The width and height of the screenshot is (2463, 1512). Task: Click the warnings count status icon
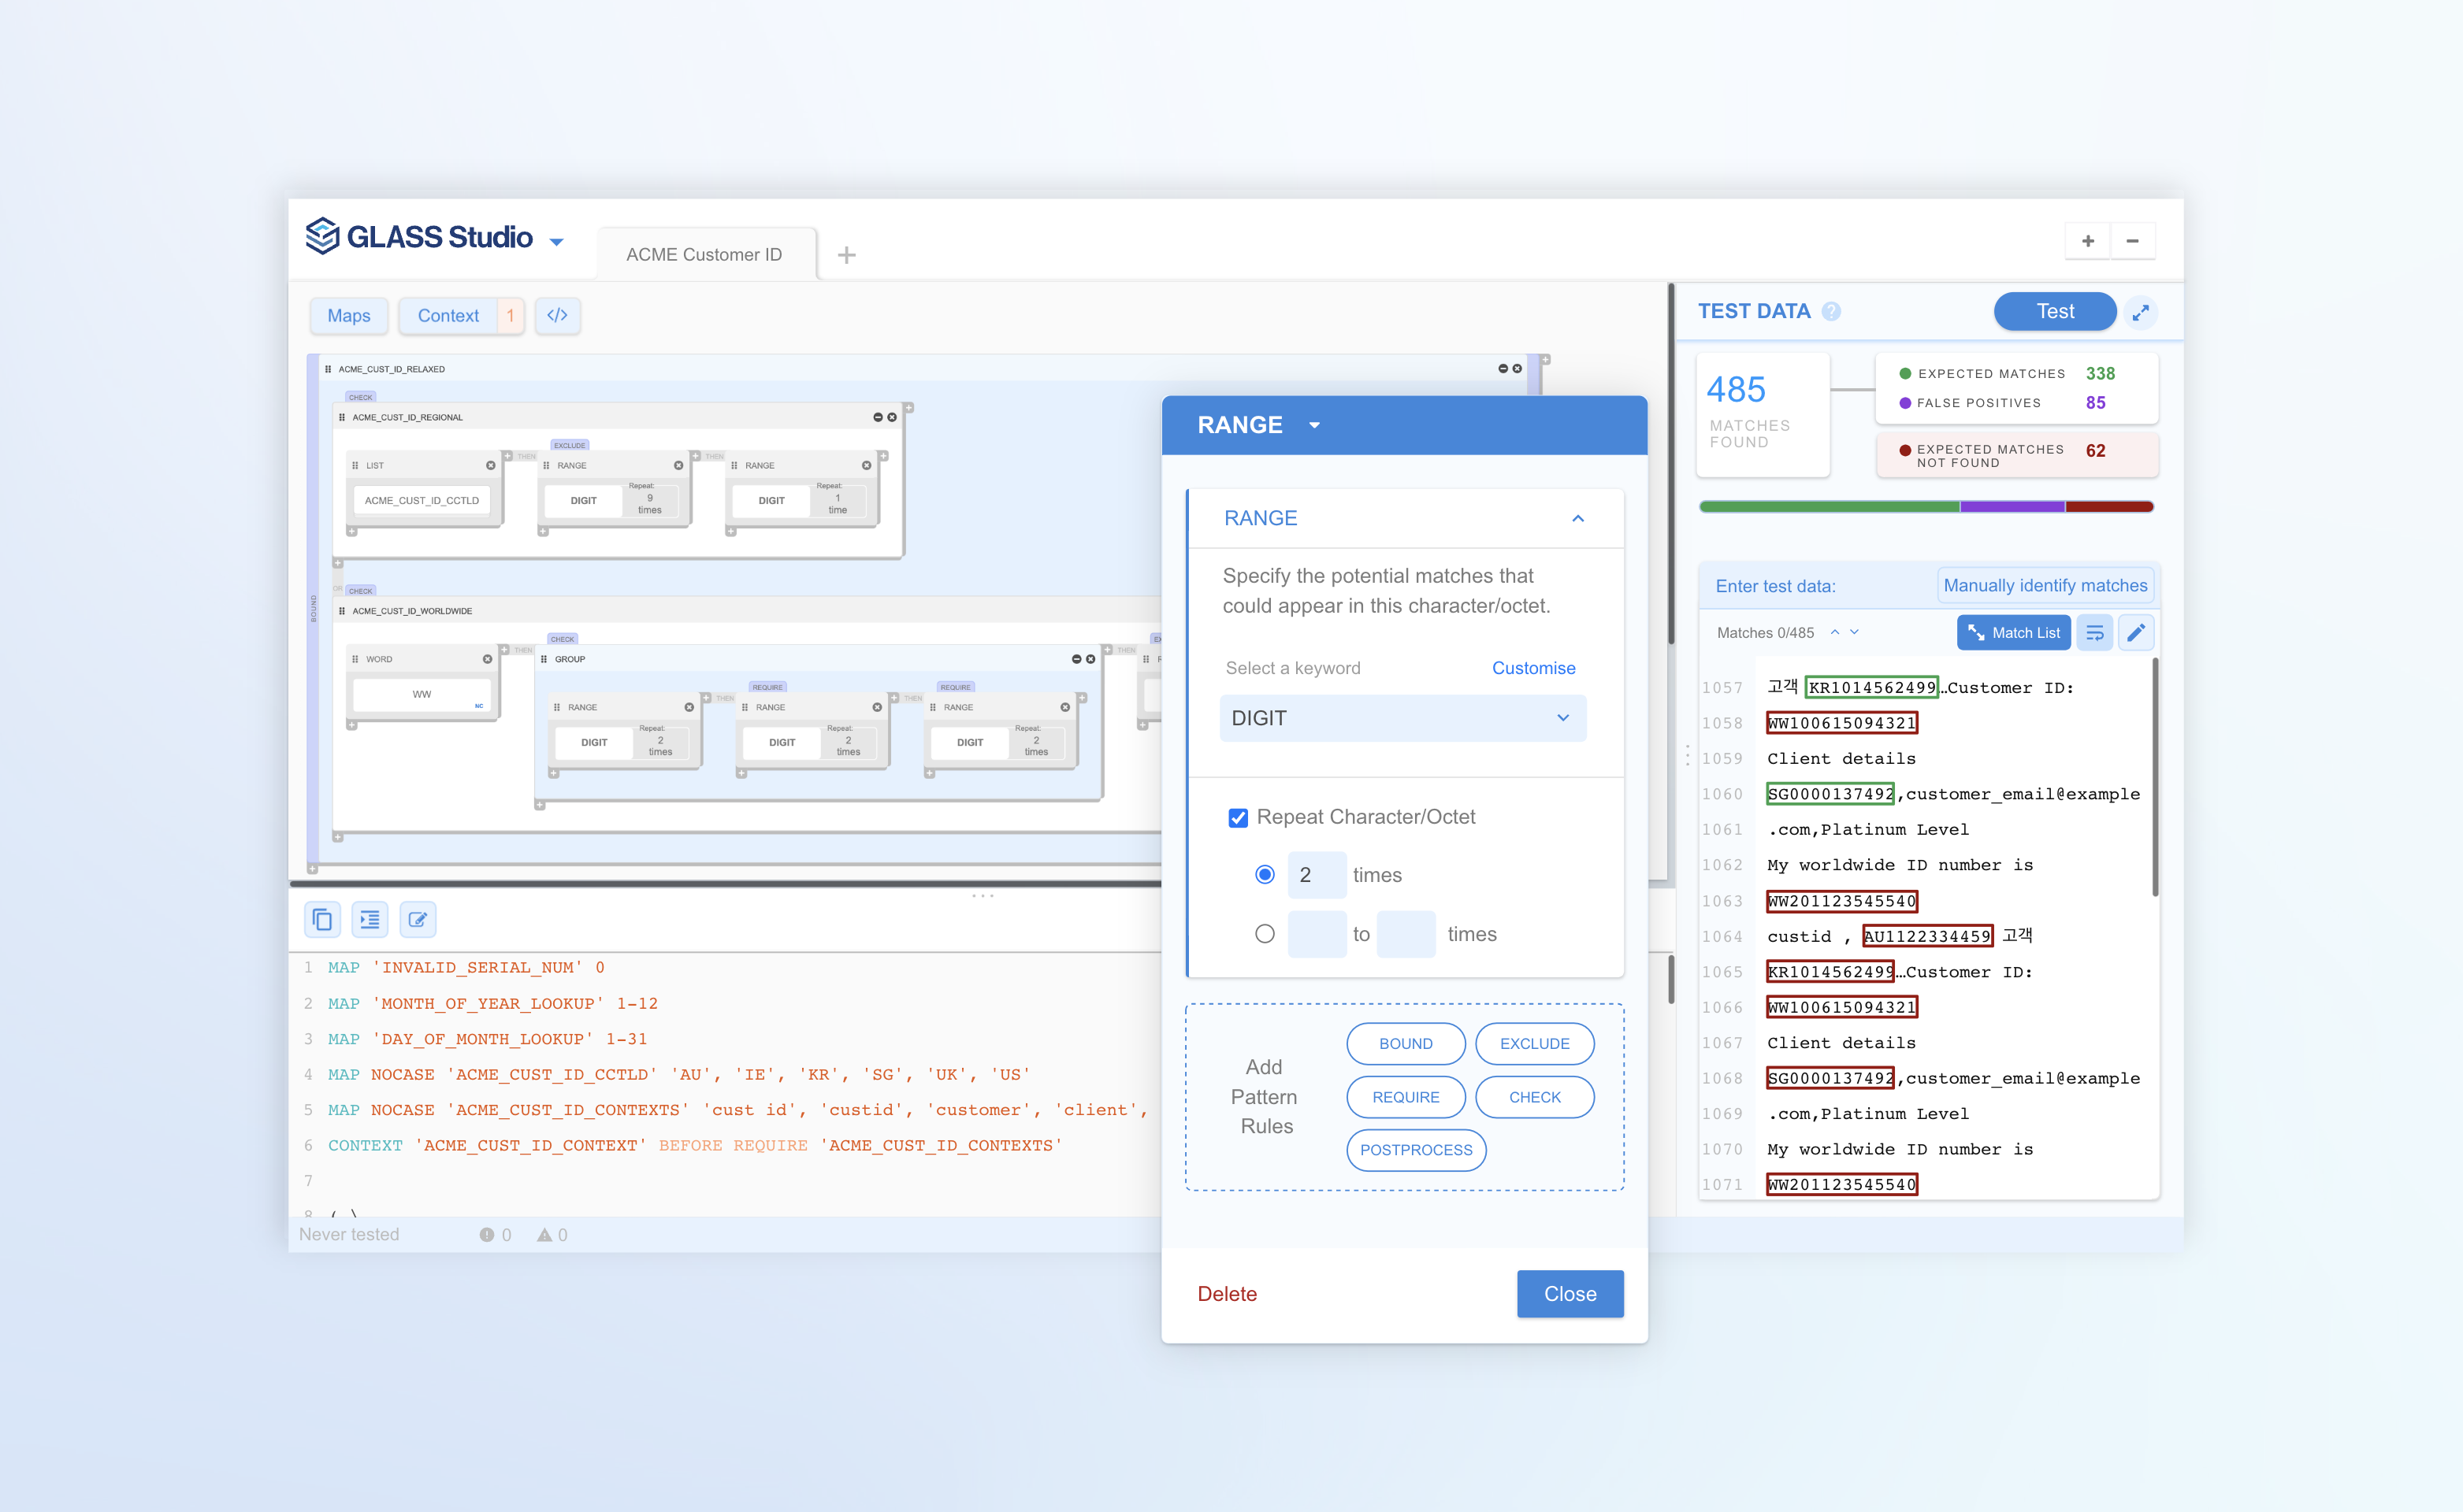[x=544, y=1234]
